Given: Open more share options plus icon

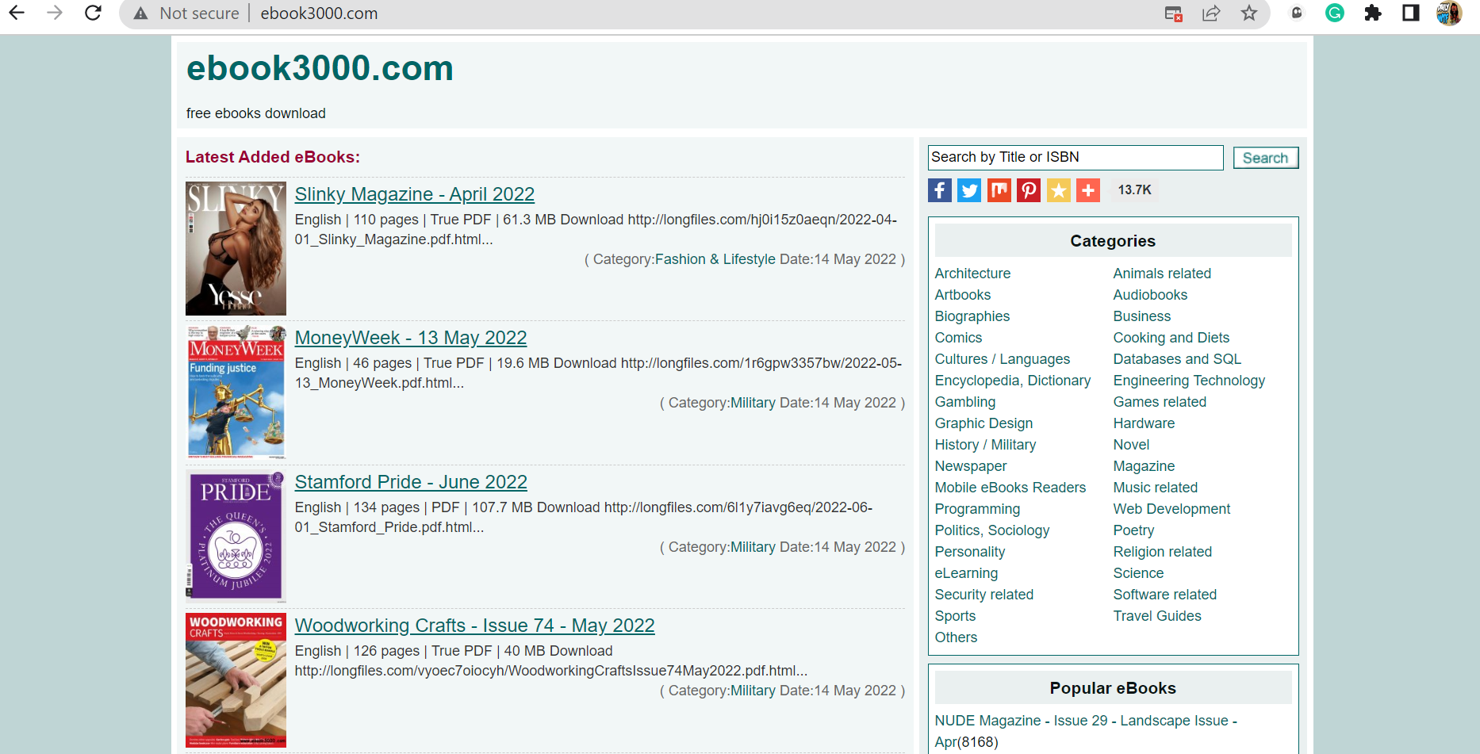Looking at the screenshot, I should tap(1088, 190).
